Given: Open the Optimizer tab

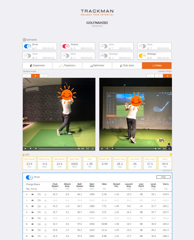Looking at the screenshot, I should [97, 65].
